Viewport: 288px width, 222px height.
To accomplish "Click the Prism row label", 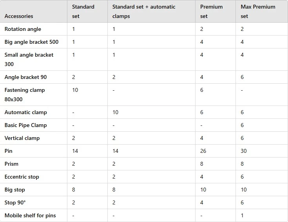I will point(11,164).
